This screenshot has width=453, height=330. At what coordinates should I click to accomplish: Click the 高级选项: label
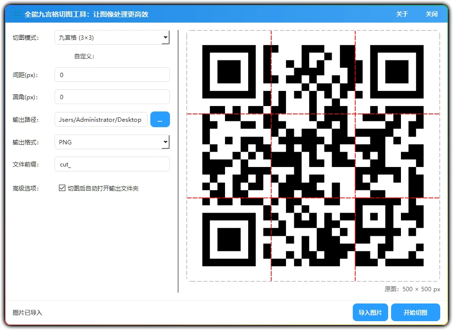26,189
